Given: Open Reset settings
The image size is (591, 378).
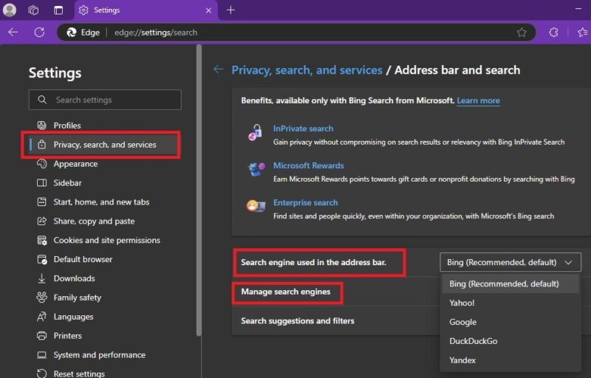Looking at the screenshot, I should 79,374.
